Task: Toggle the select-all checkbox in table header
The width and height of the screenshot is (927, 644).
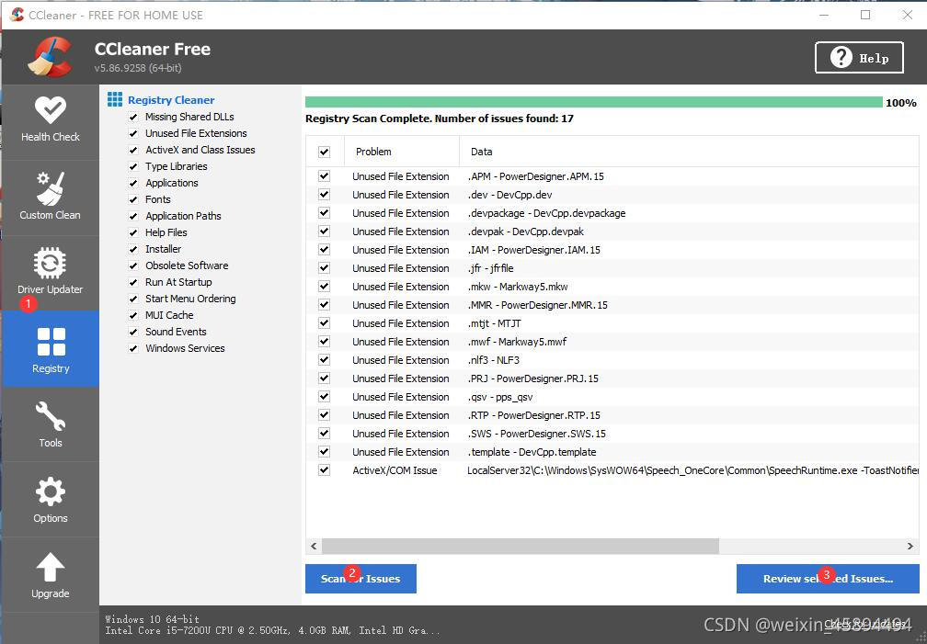Action: pyautogui.click(x=324, y=152)
